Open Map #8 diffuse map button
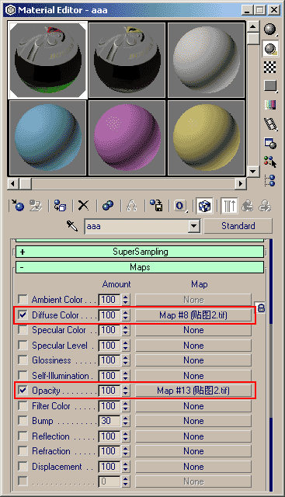 click(193, 315)
